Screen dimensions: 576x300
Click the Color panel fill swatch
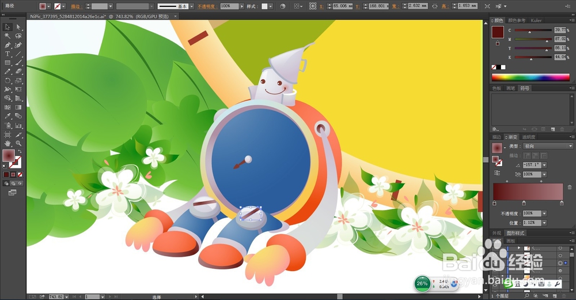tap(498, 32)
